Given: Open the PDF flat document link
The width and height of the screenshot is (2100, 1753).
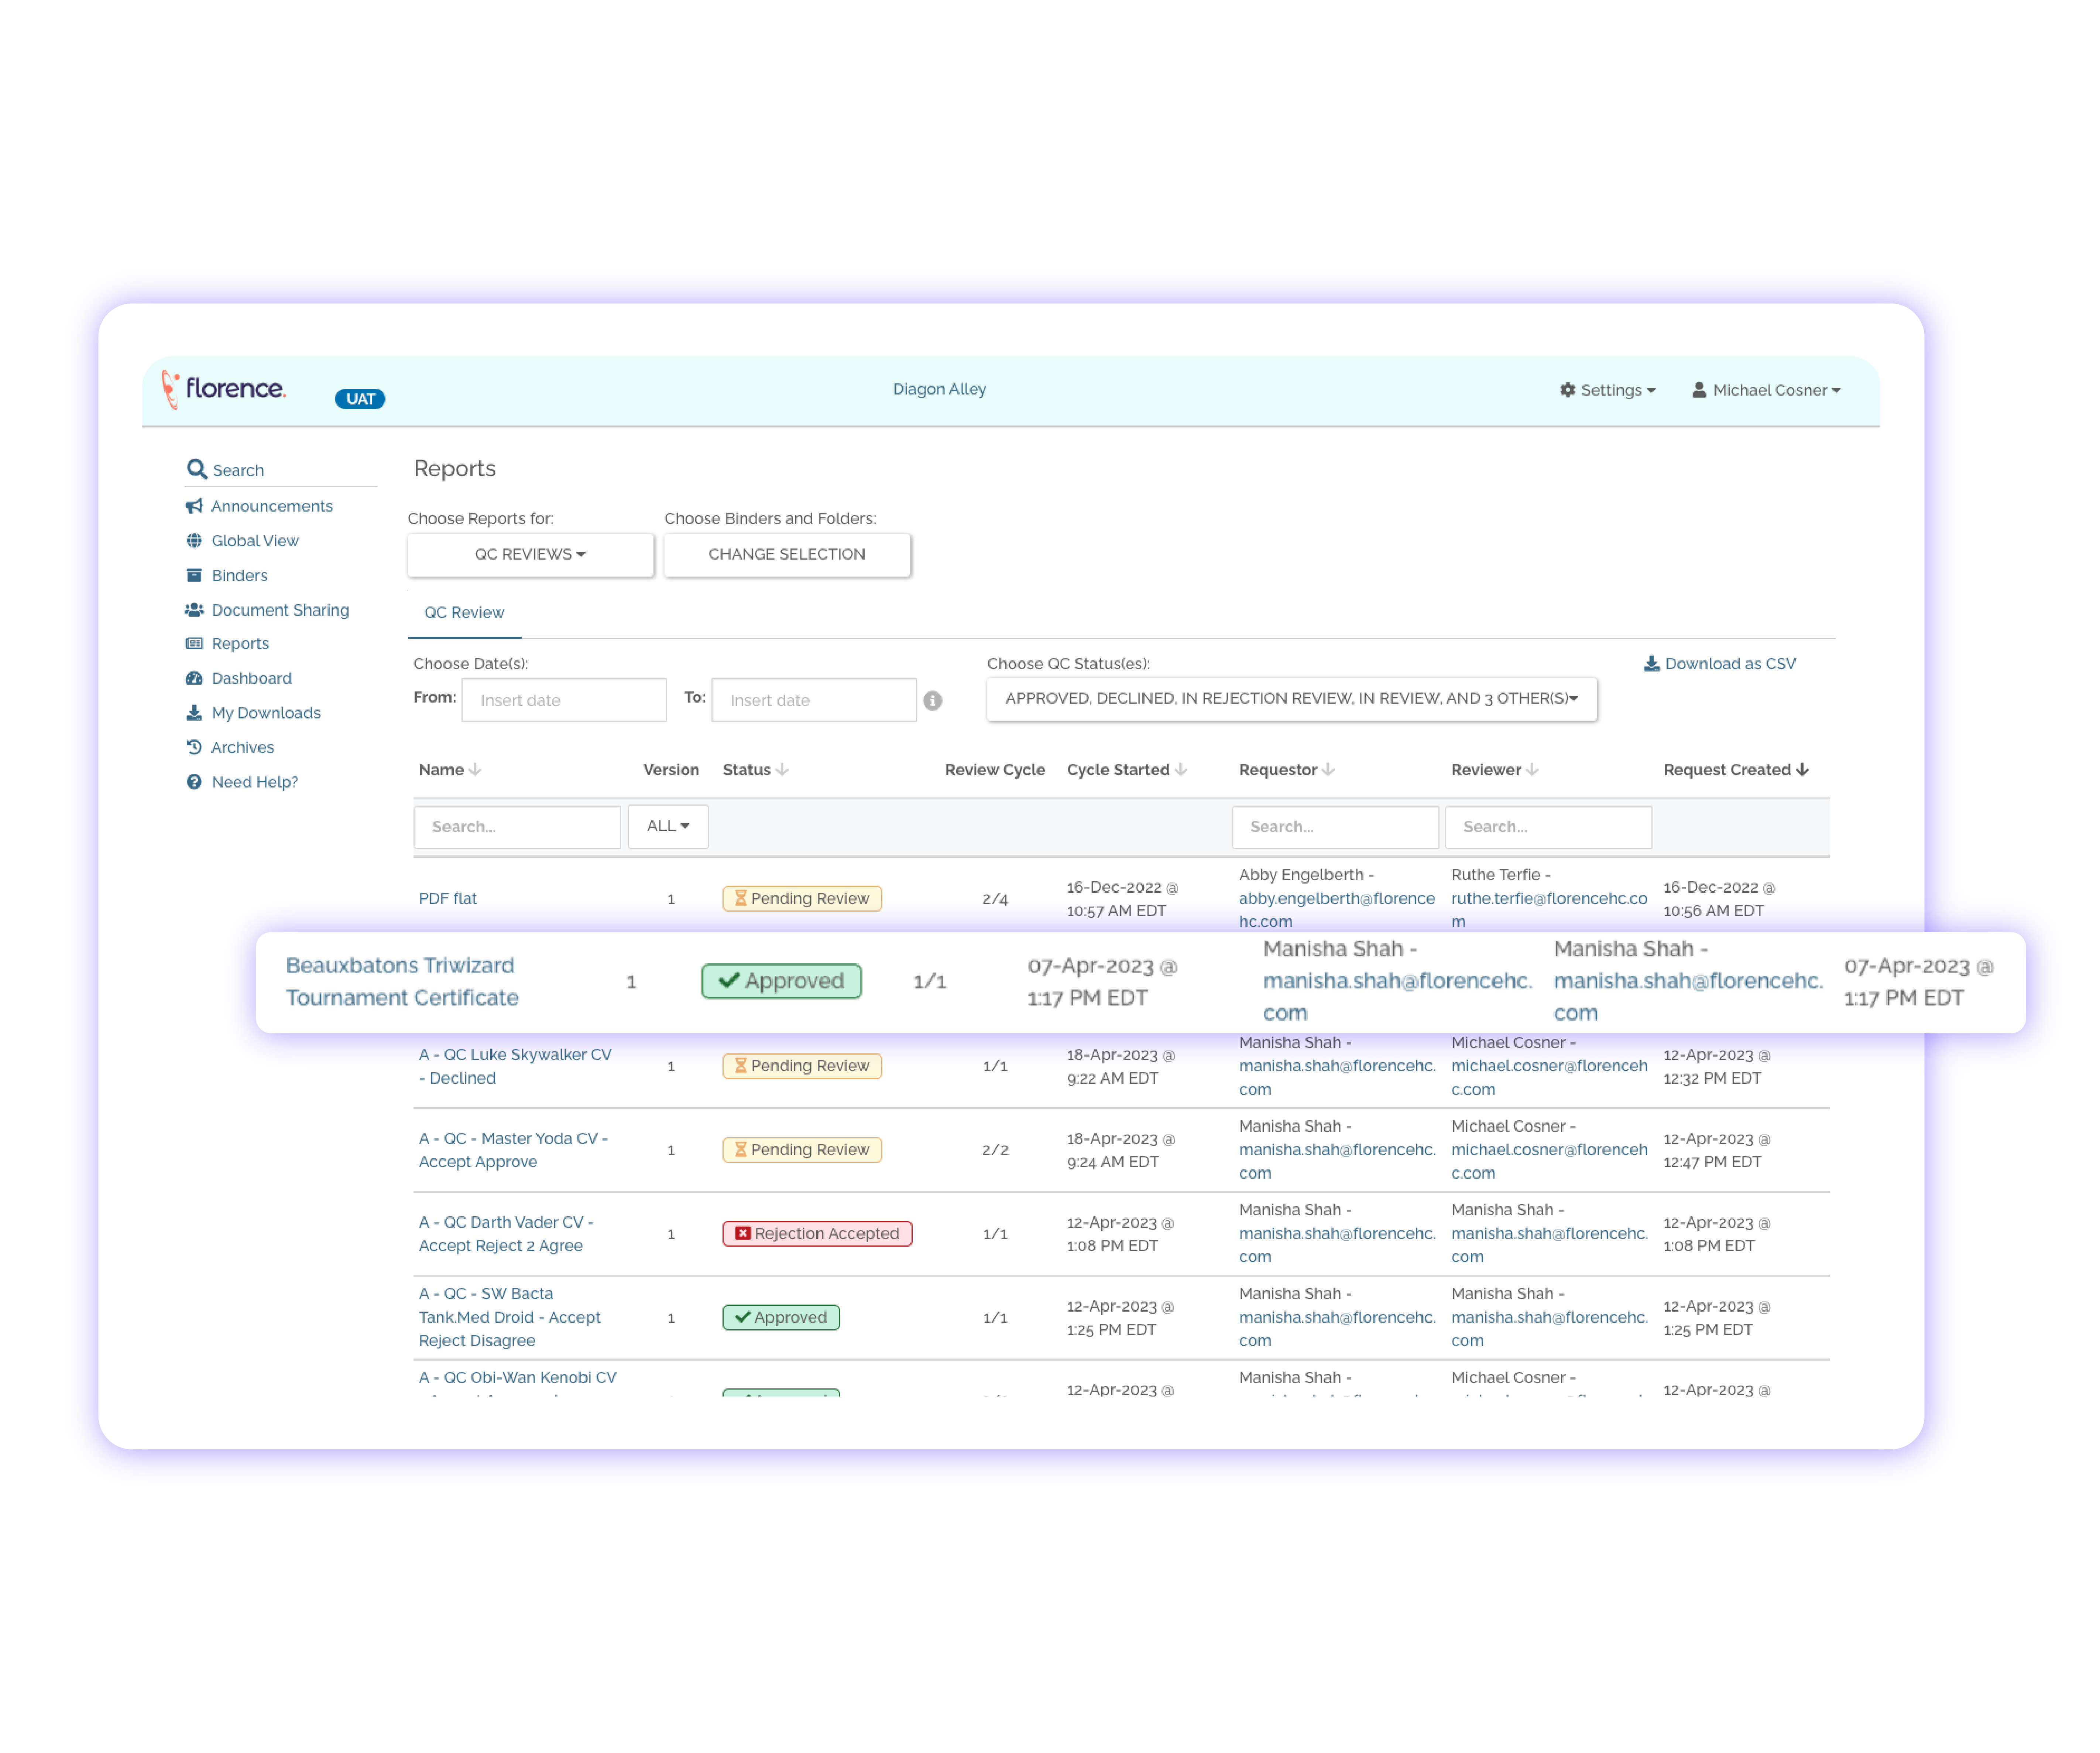Looking at the screenshot, I should [448, 899].
